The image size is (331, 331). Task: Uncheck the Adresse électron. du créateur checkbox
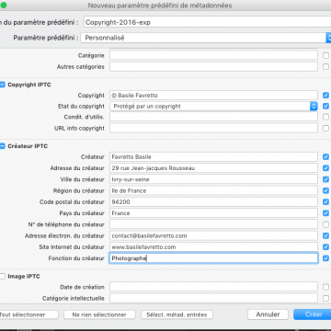[x=325, y=235]
